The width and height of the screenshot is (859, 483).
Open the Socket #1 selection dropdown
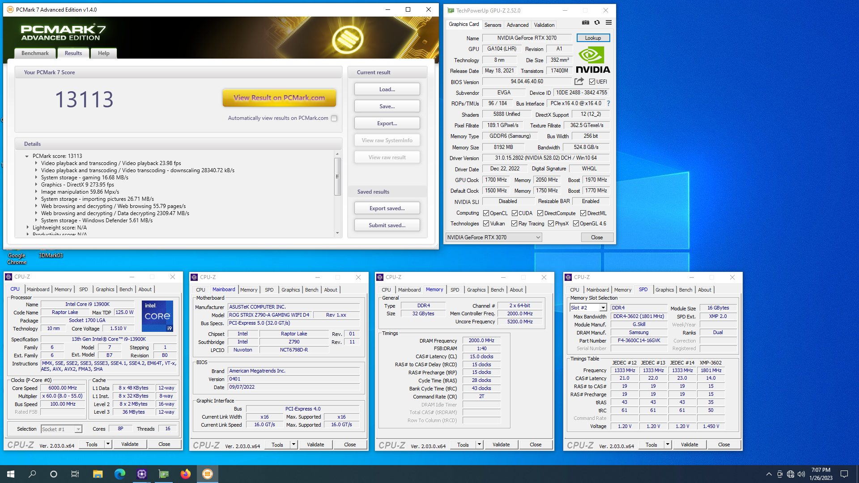pyautogui.click(x=61, y=429)
